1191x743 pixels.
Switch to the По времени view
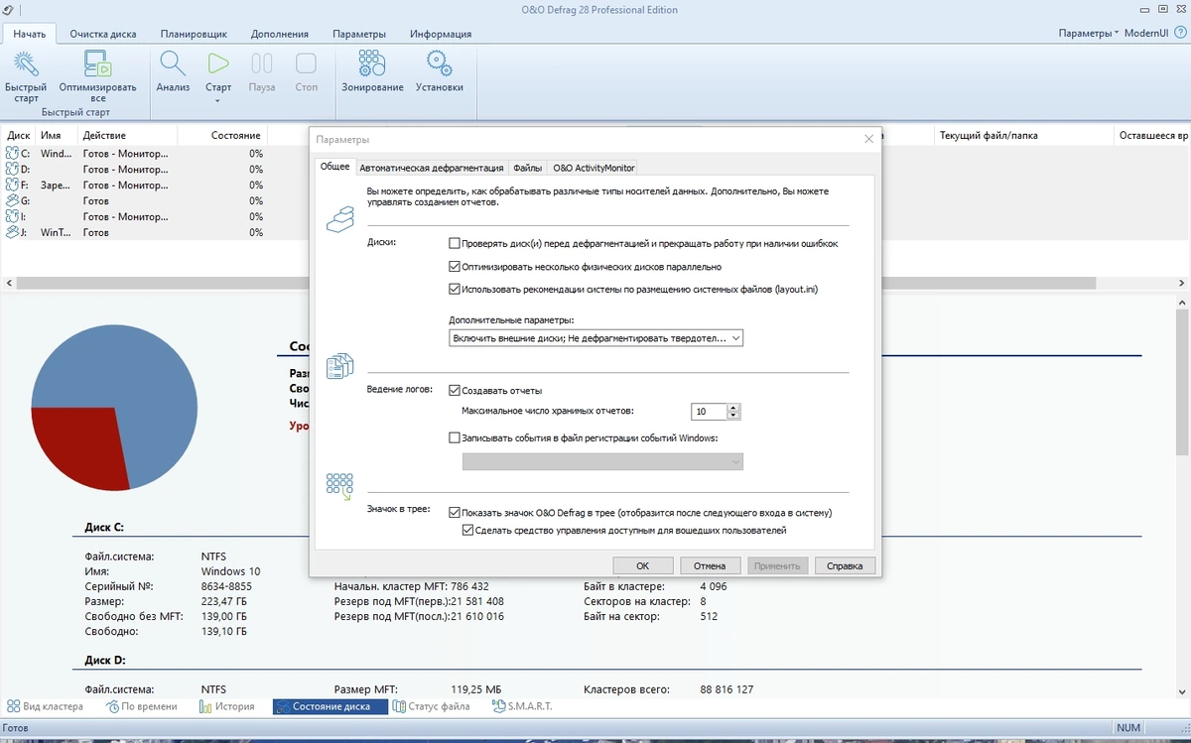tap(143, 706)
